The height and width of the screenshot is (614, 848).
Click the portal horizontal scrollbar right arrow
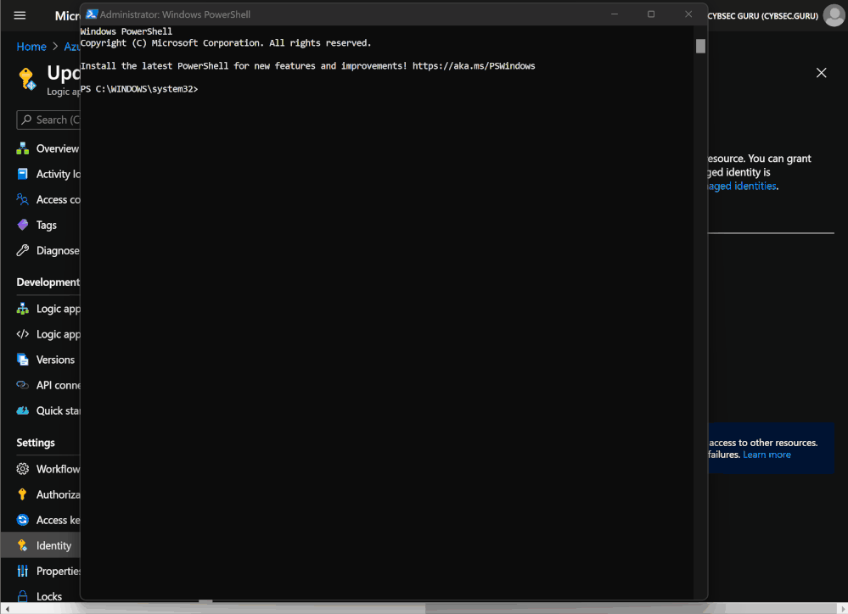point(843,609)
